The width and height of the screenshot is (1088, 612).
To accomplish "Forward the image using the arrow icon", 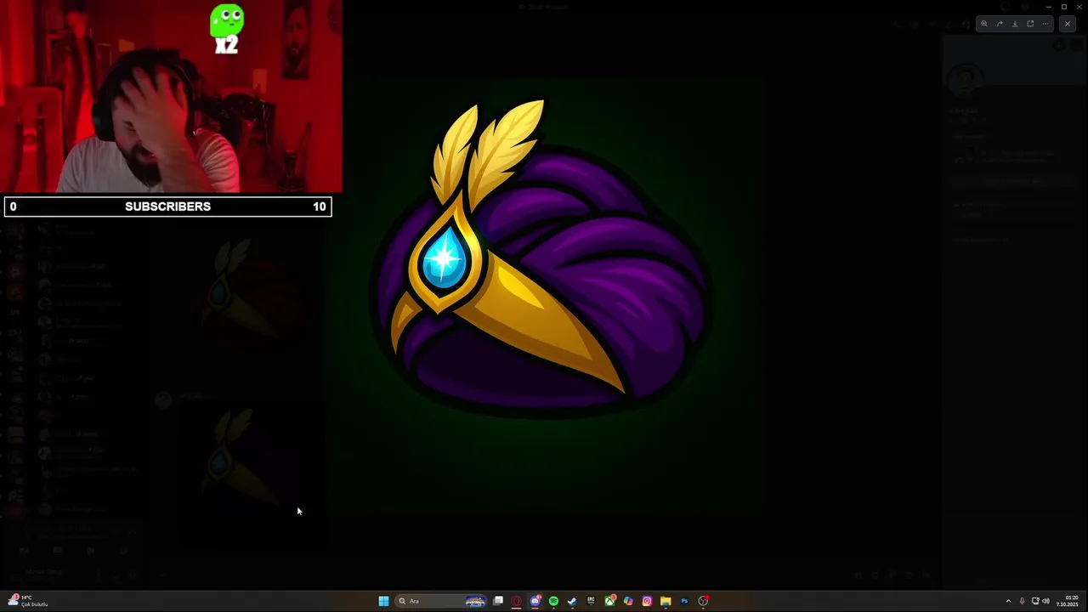I will coord(1000,24).
